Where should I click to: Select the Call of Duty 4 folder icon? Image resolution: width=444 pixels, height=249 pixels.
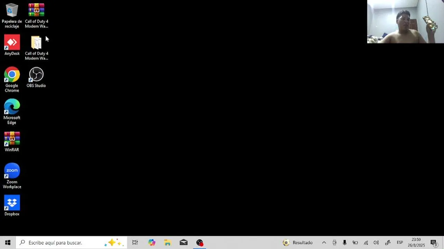36,48
